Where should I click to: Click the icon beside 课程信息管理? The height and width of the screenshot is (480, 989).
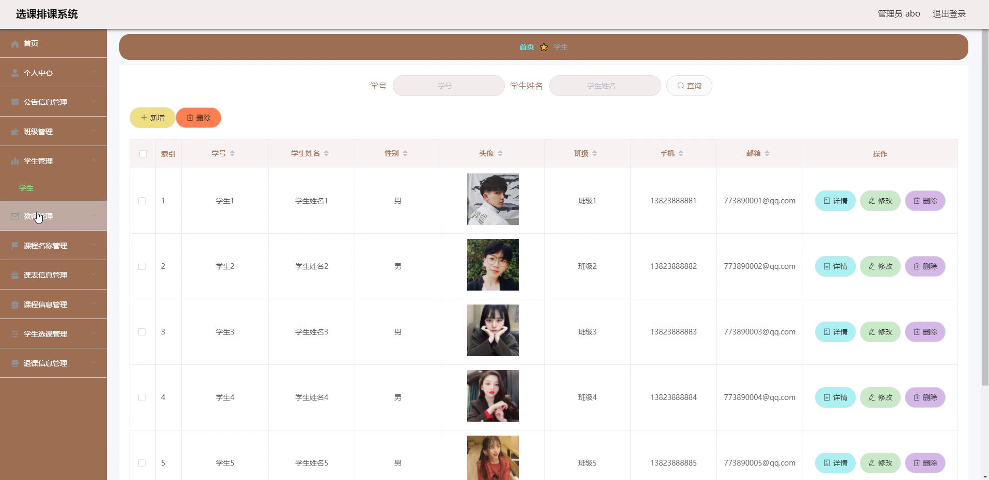click(x=15, y=305)
